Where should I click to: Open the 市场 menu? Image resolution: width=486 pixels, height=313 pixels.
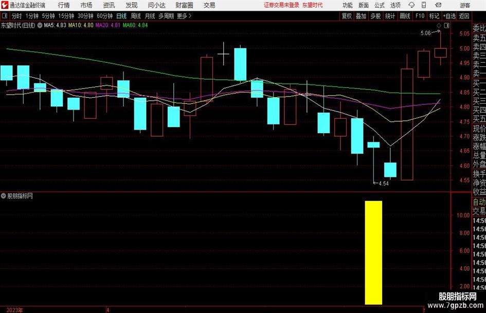click(x=86, y=5)
